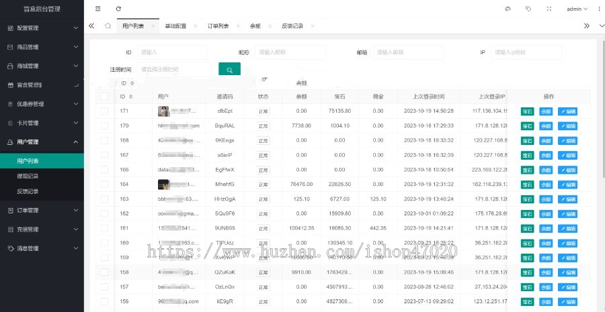Switch to 基础配置 tab

(x=175, y=26)
